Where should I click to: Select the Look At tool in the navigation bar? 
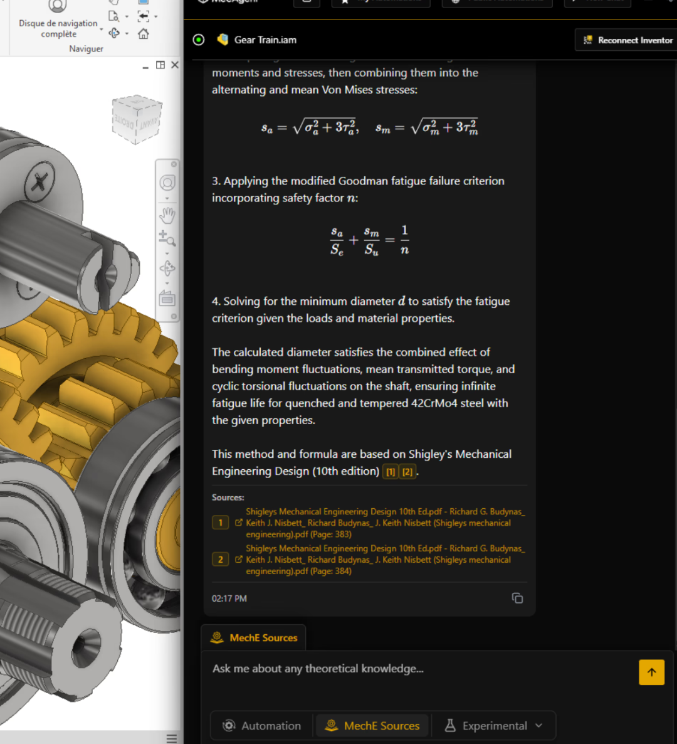167,299
